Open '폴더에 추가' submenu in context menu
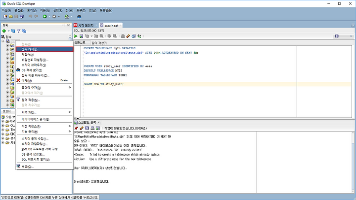Image resolution: width=356 pixels, height=200 pixels. tap(44, 88)
